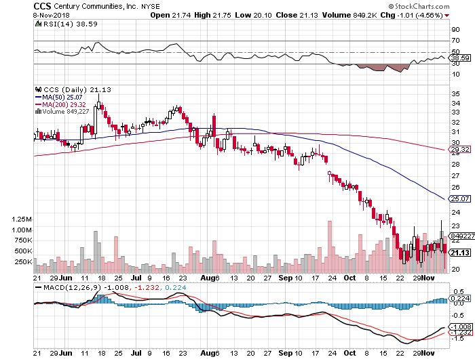Click the Jul label on price chart axis
Image resolution: width=475 pixels, height=359 pixels.
click(x=136, y=278)
